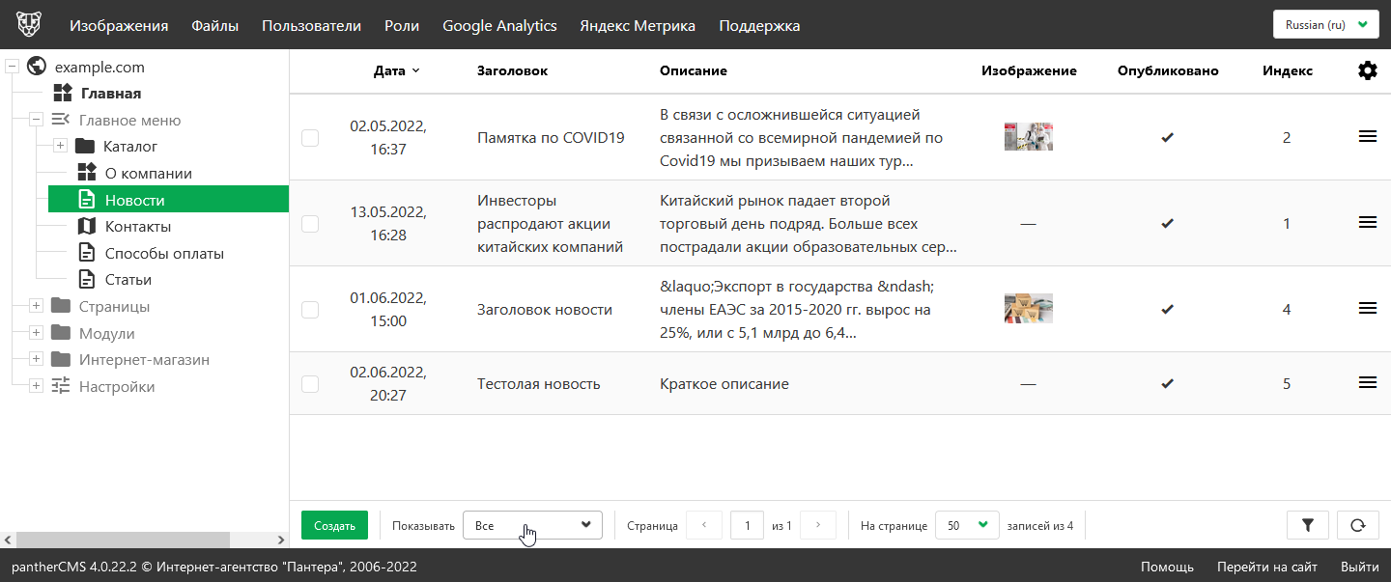
Task: Select checkbox for Памятка по COVID19 row
Action: tap(310, 138)
